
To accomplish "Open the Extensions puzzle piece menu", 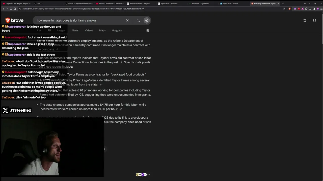I will tap(306, 9).
